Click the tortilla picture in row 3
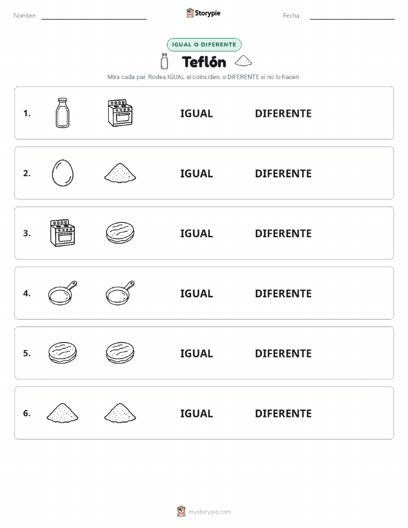 coord(120,233)
